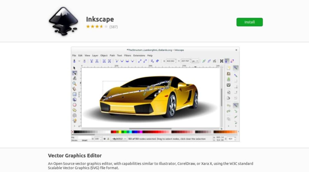This screenshot has width=309, height=172.
Task: Click the Break path at nodes icon
Action: point(97,61)
